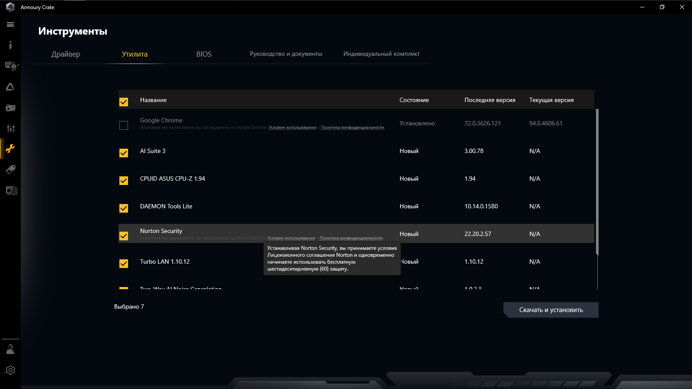Open the Game Library section
Image resolution: width=692 pixels, height=389 pixels.
point(10,107)
